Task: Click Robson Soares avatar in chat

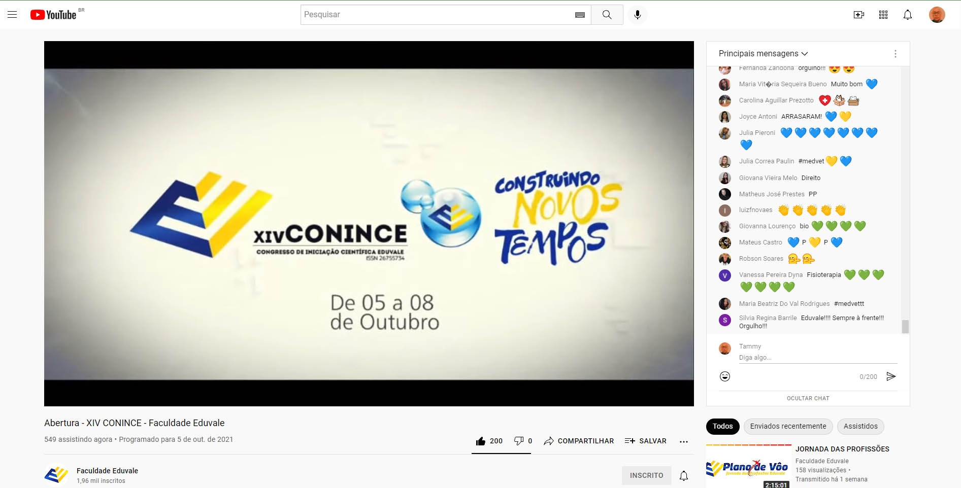Action: tap(725, 259)
